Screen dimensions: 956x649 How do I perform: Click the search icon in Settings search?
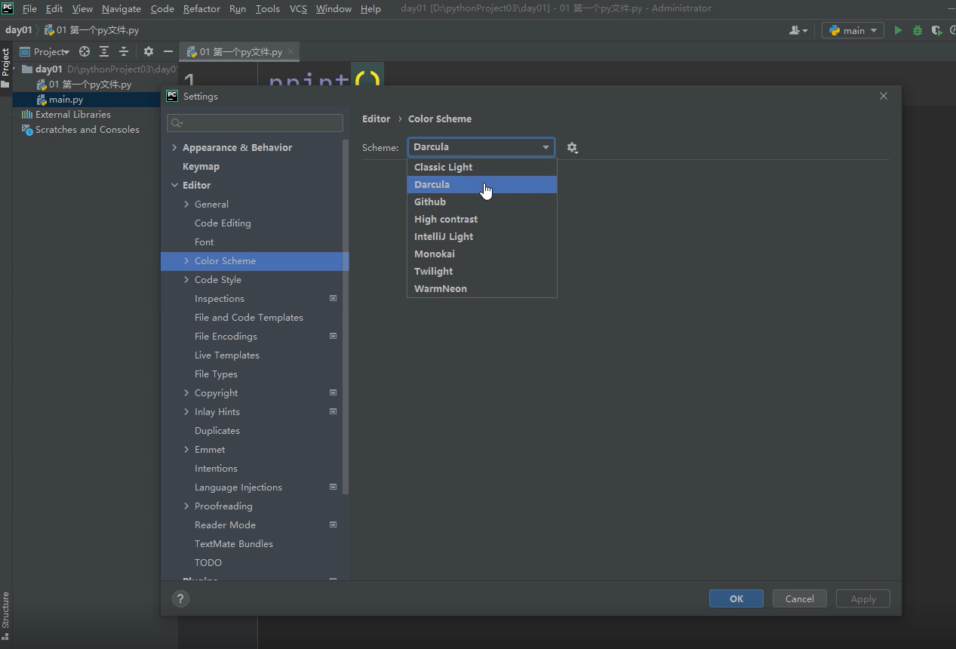(x=177, y=123)
